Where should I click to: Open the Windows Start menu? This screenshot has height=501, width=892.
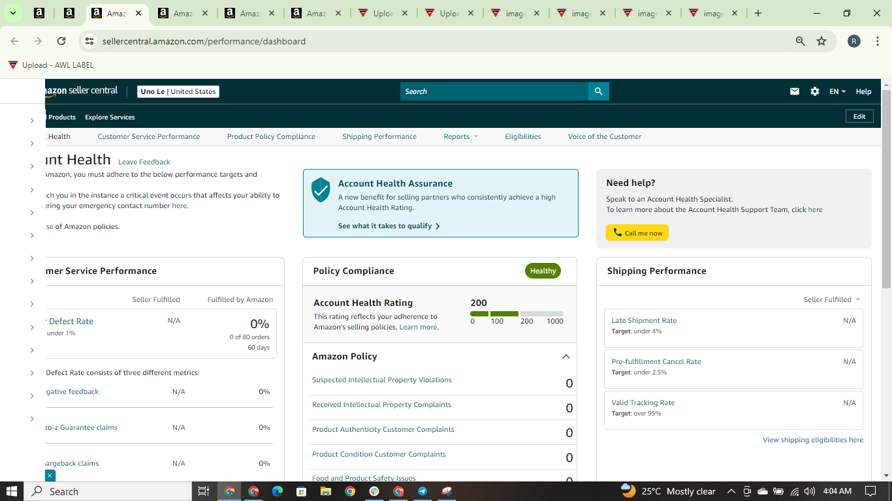(x=11, y=491)
